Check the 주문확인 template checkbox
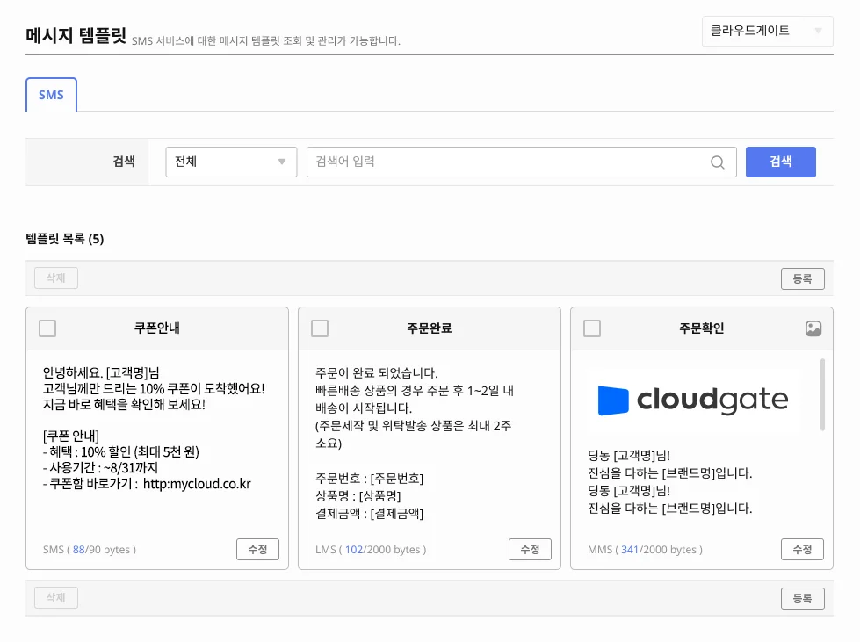 [592, 328]
